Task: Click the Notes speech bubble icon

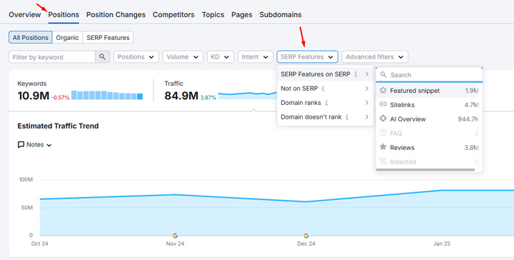Action: [21, 144]
